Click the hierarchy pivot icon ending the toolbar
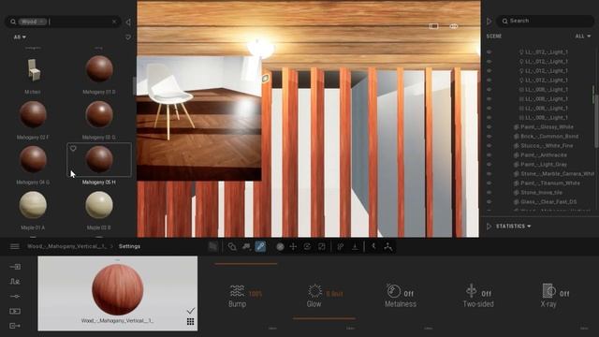The image size is (599, 337). pyautogui.click(x=388, y=246)
